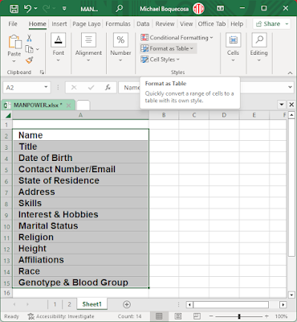
Task: Click cell containing Contact Number/Email
Action: tap(80, 169)
